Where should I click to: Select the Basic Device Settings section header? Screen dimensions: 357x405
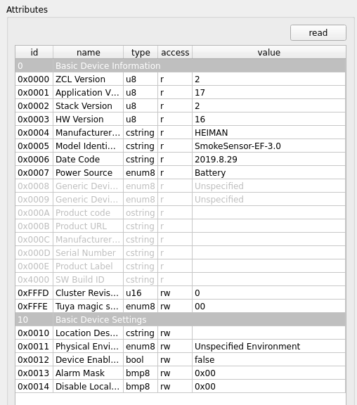pyautogui.click(x=181, y=320)
